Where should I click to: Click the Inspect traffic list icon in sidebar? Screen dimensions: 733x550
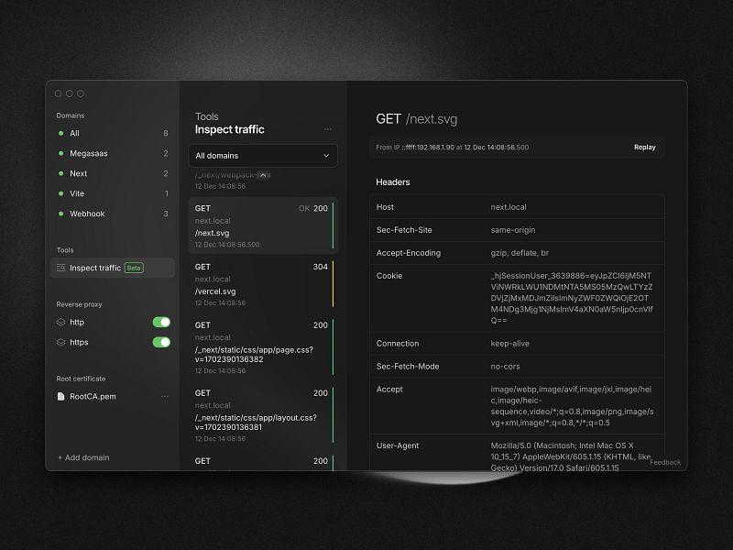60,268
